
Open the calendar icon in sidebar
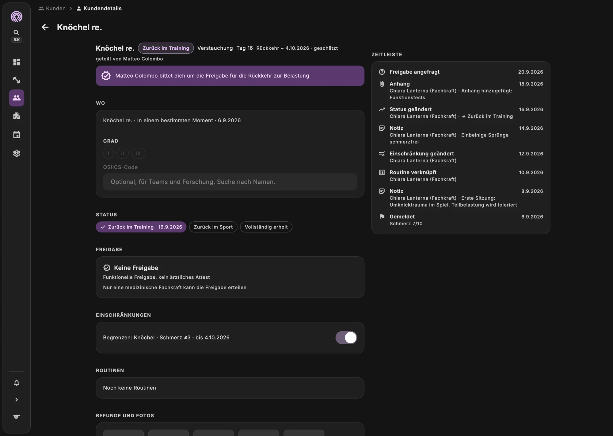click(17, 135)
